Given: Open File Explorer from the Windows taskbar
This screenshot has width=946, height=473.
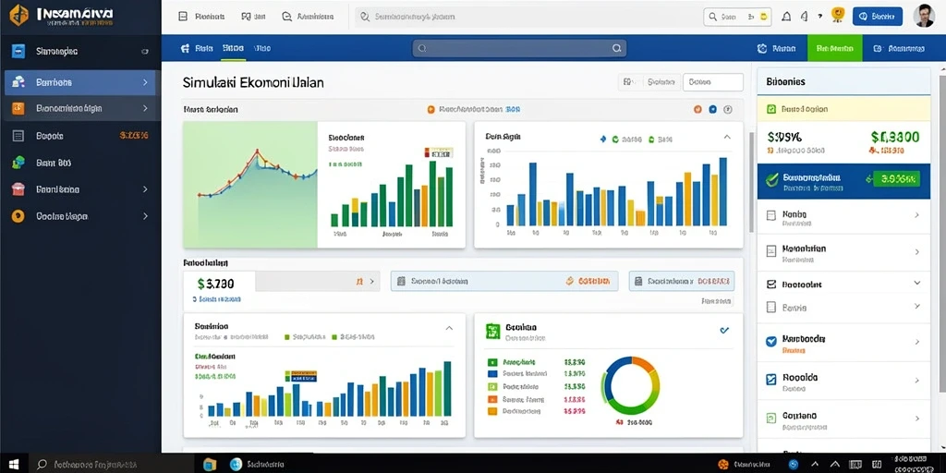Looking at the screenshot, I should click(x=210, y=464).
